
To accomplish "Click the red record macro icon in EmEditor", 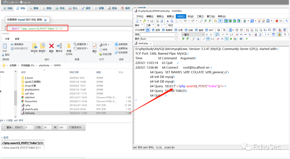I will [x=277, y=21].
